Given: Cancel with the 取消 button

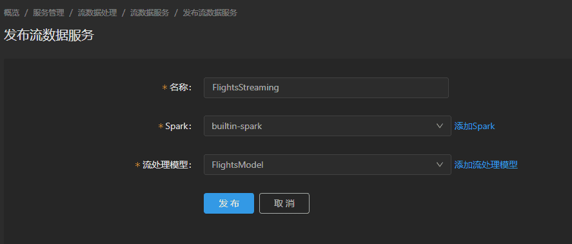Looking at the screenshot, I should click(x=284, y=203).
